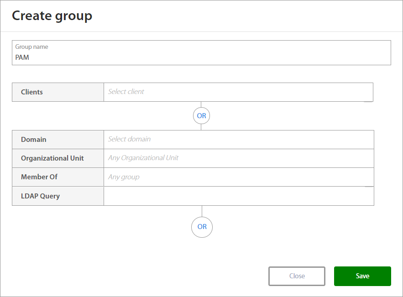
Task: Open the Select client dropdown
Action: [x=238, y=92]
